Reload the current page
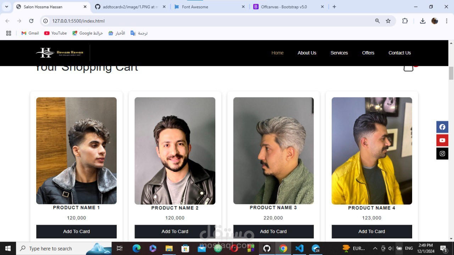The width and height of the screenshot is (454, 255). click(x=31, y=21)
